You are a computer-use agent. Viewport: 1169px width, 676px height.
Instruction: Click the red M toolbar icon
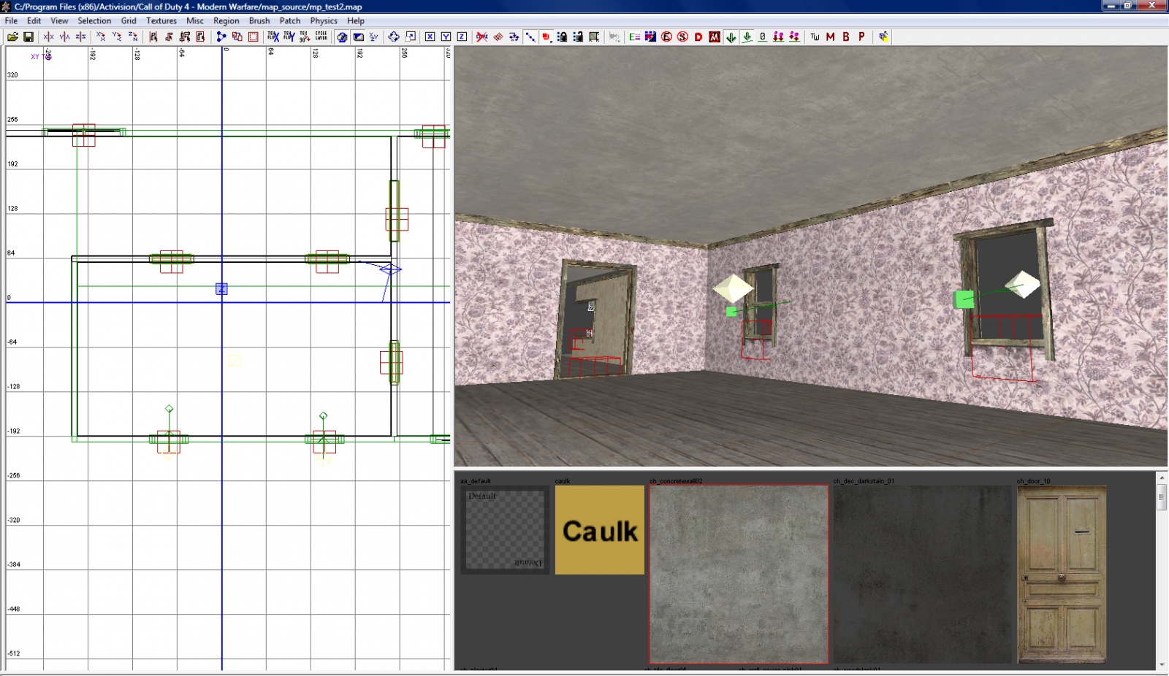coord(830,37)
